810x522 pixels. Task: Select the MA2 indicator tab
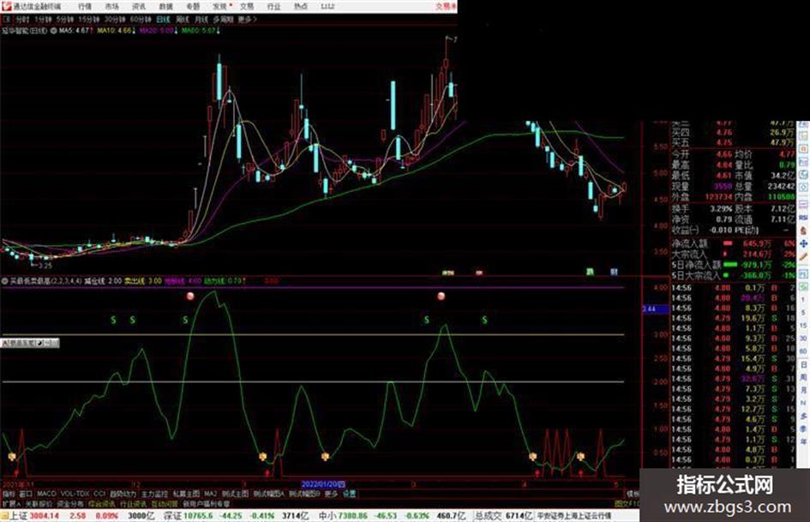[x=210, y=494]
